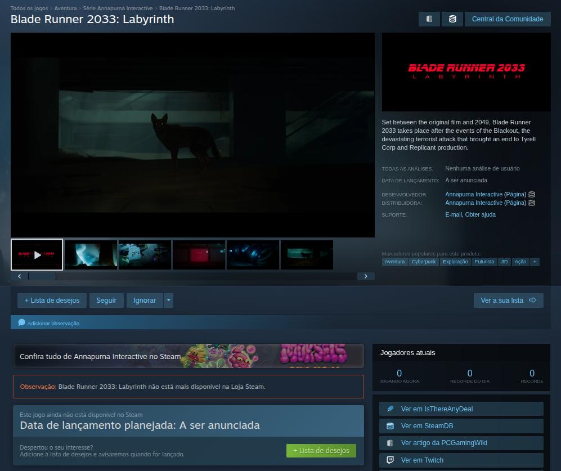Play the trailer video thumbnail
Viewport: 561px width, 471px height.
pyautogui.click(x=37, y=255)
